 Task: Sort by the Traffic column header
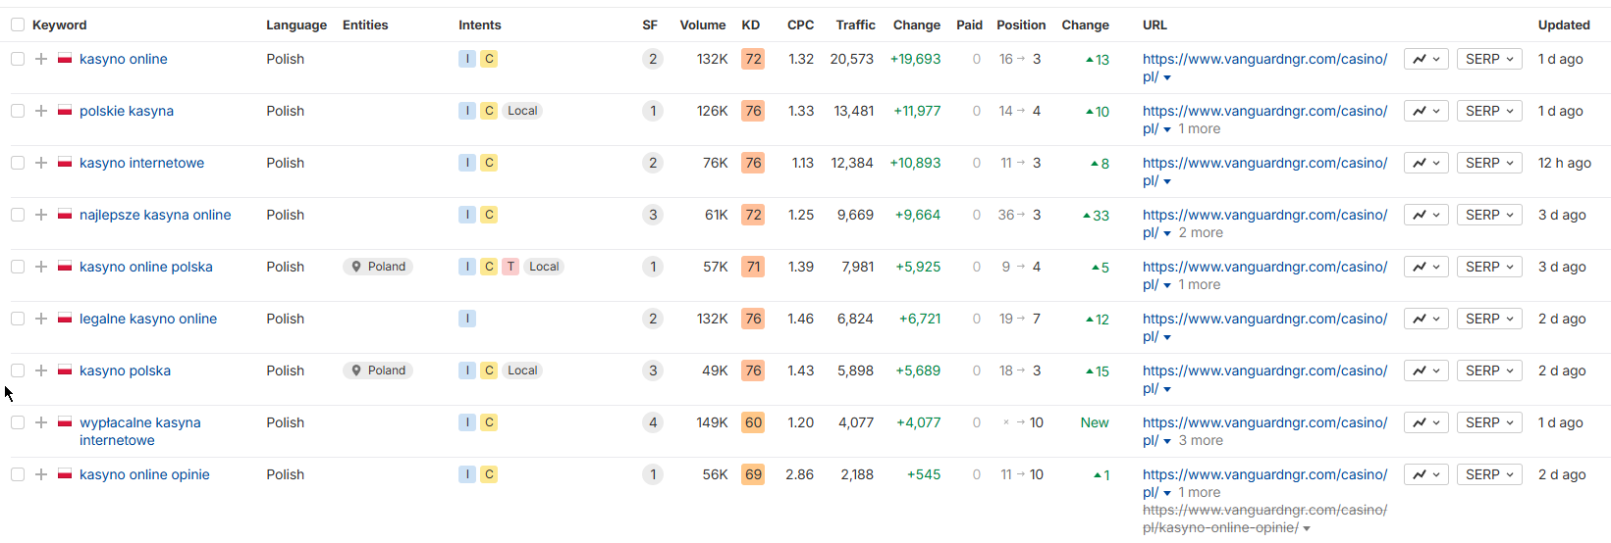[x=855, y=25]
